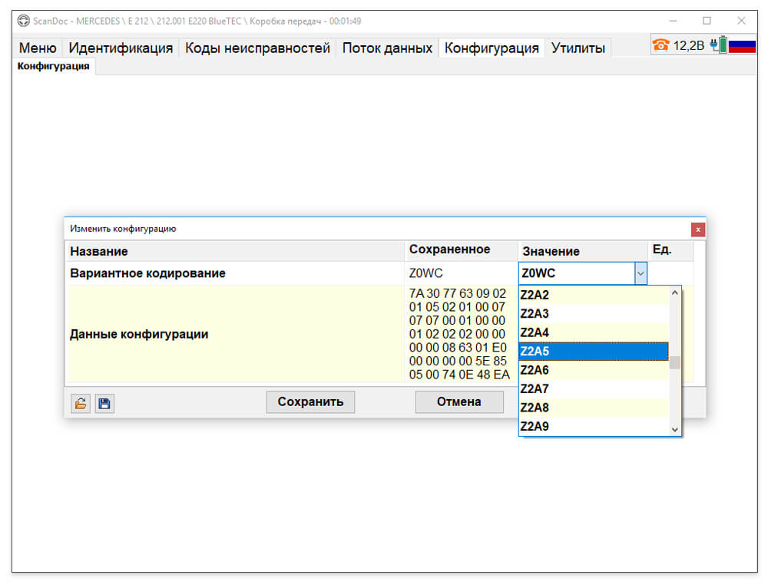Viewport: 768px width, 588px height.
Task: Open the Поток данных tab
Action: coord(387,48)
